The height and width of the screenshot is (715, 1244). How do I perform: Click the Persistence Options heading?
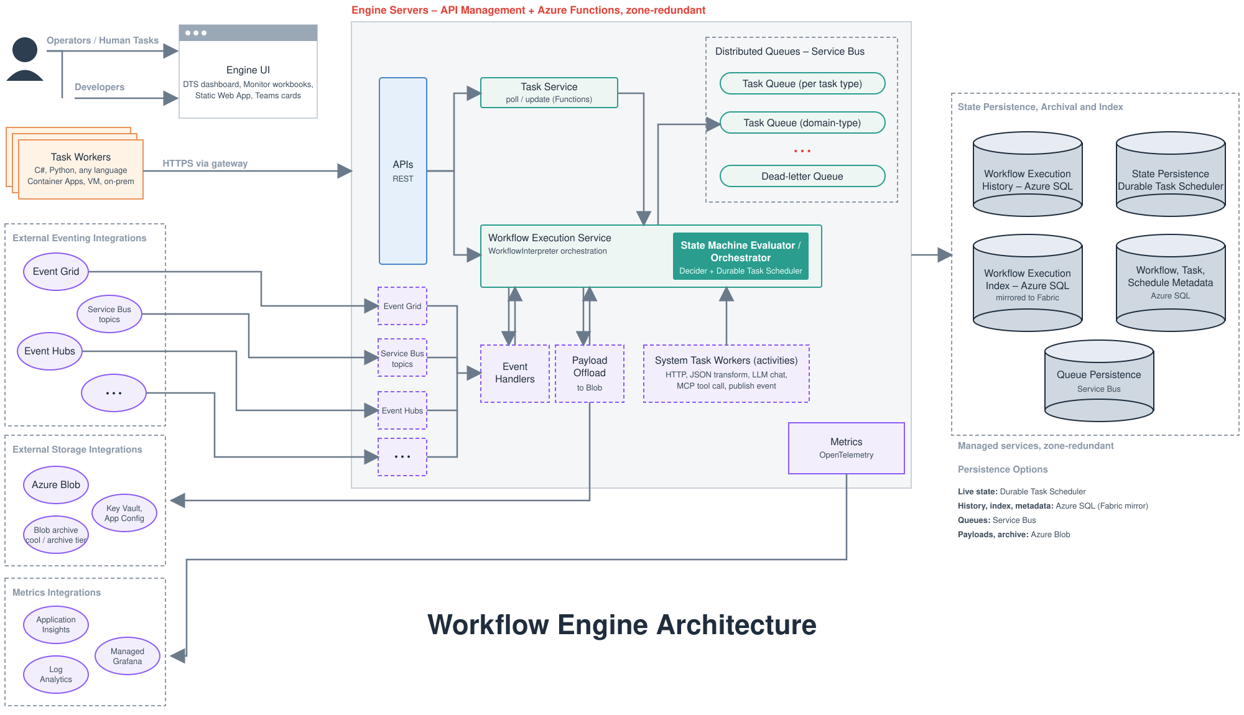pyautogui.click(x=1003, y=469)
